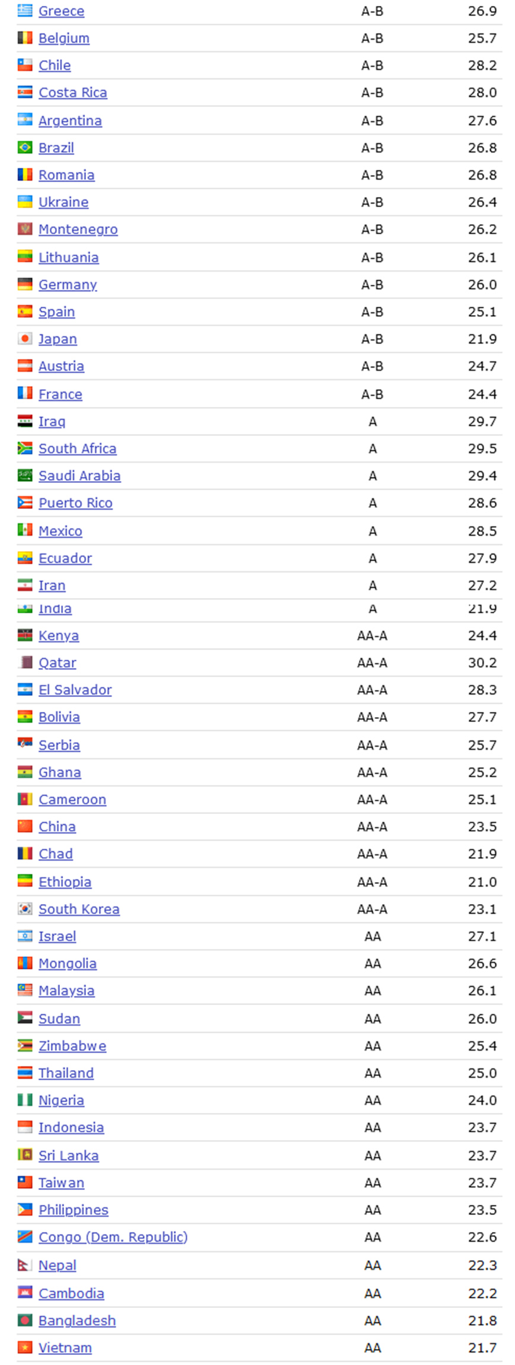Click the Qatar flag icon
Screen dimensions: 515x1365
point(25,663)
